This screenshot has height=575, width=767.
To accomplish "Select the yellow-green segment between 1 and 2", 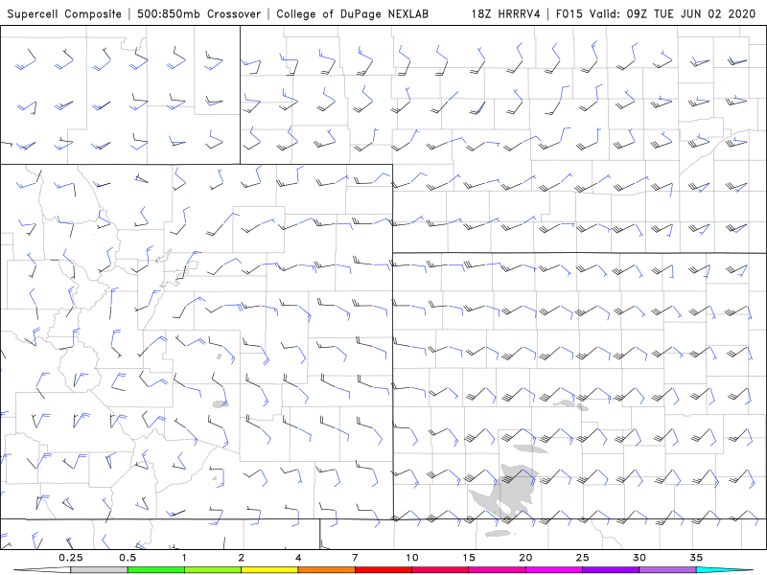I will [213, 570].
